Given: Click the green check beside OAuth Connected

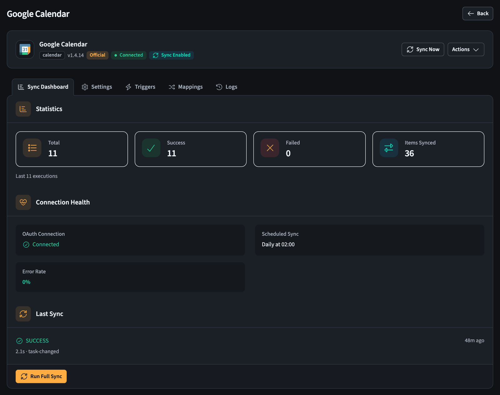Looking at the screenshot, I should (26, 245).
